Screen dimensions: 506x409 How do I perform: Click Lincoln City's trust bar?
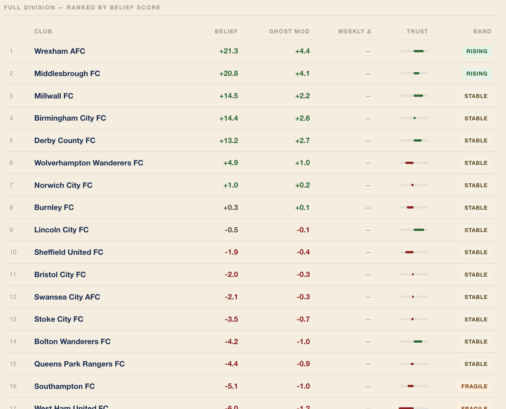[x=413, y=230]
